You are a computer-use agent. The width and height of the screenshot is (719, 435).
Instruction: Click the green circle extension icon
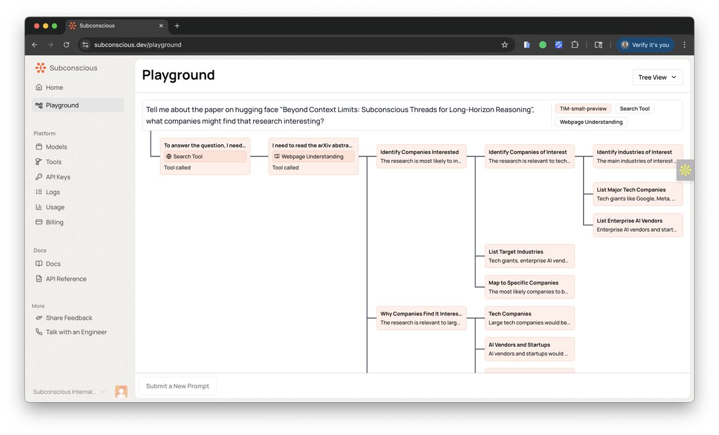pyautogui.click(x=543, y=45)
